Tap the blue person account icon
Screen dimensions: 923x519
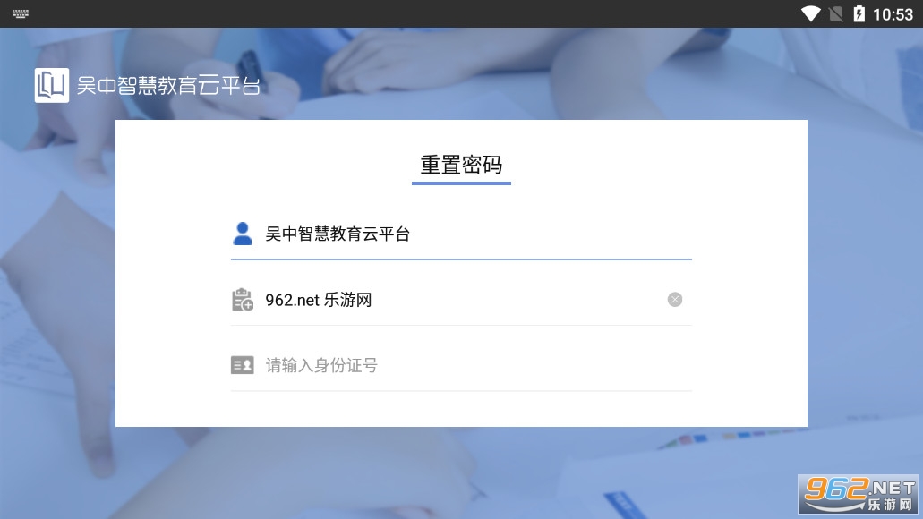pos(242,234)
